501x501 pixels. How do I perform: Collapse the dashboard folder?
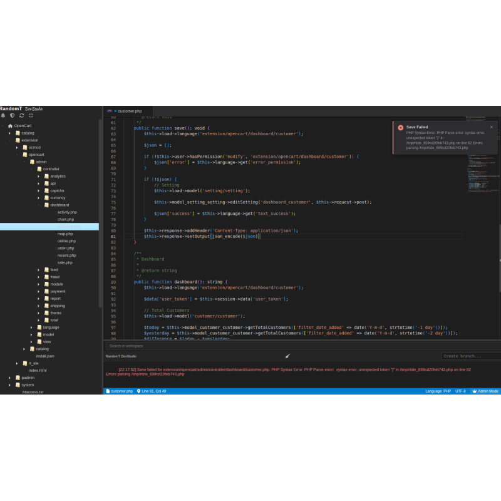38,205
